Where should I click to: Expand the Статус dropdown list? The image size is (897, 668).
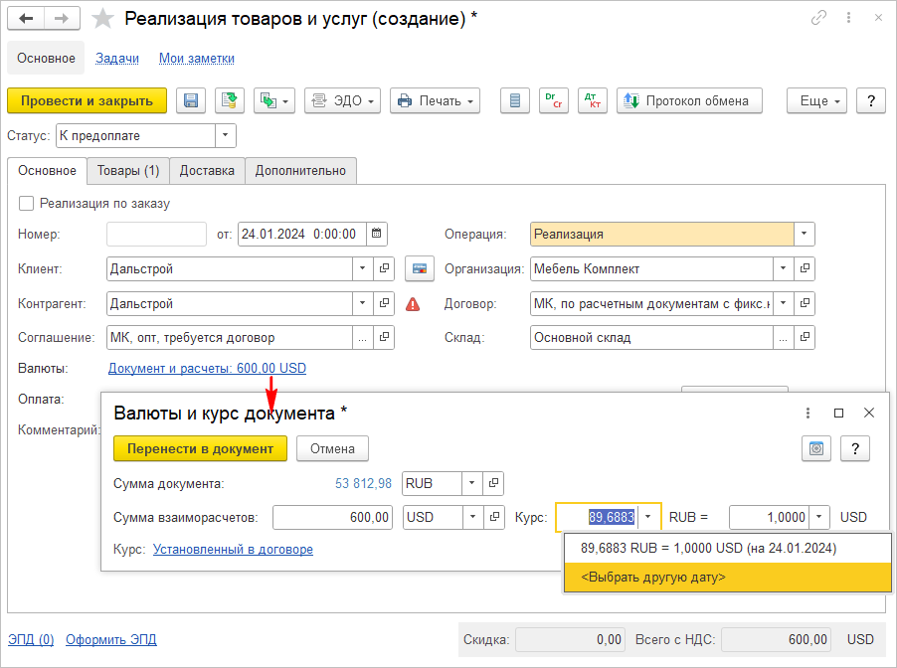click(226, 135)
